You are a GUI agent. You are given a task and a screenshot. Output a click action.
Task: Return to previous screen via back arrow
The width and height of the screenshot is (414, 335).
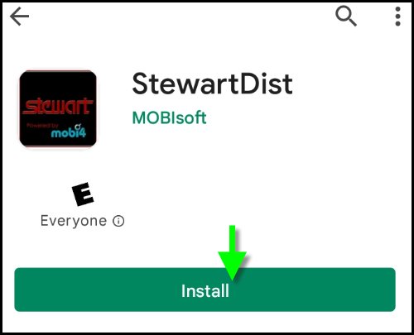click(x=19, y=17)
